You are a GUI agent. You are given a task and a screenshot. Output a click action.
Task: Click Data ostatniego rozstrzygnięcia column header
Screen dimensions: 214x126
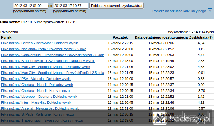coord(161,37)
